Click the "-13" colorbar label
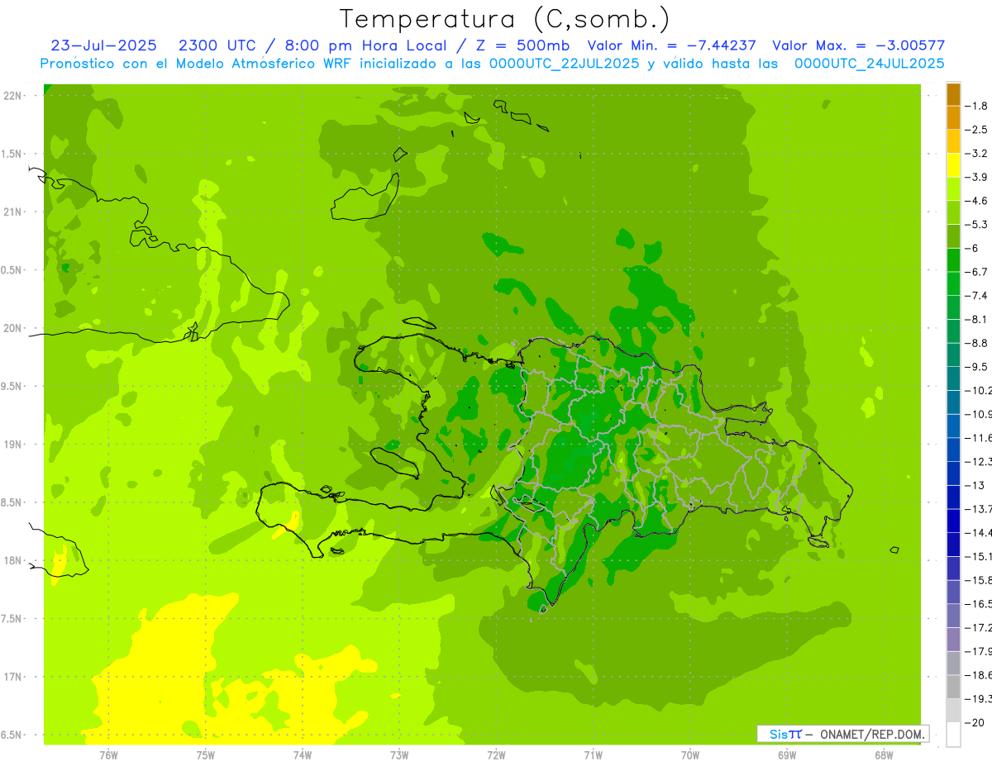 click(975, 486)
